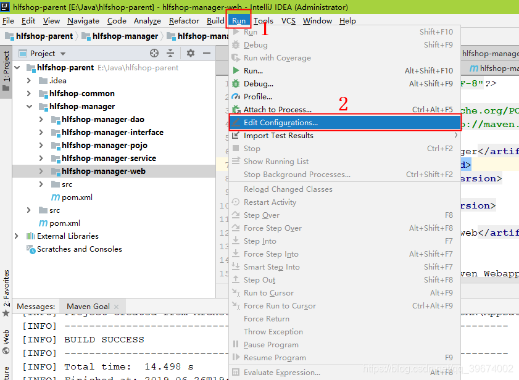Image resolution: width=519 pixels, height=380 pixels.
Task: Hide the Project panel with minus icon
Action: pyautogui.click(x=207, y=53)
